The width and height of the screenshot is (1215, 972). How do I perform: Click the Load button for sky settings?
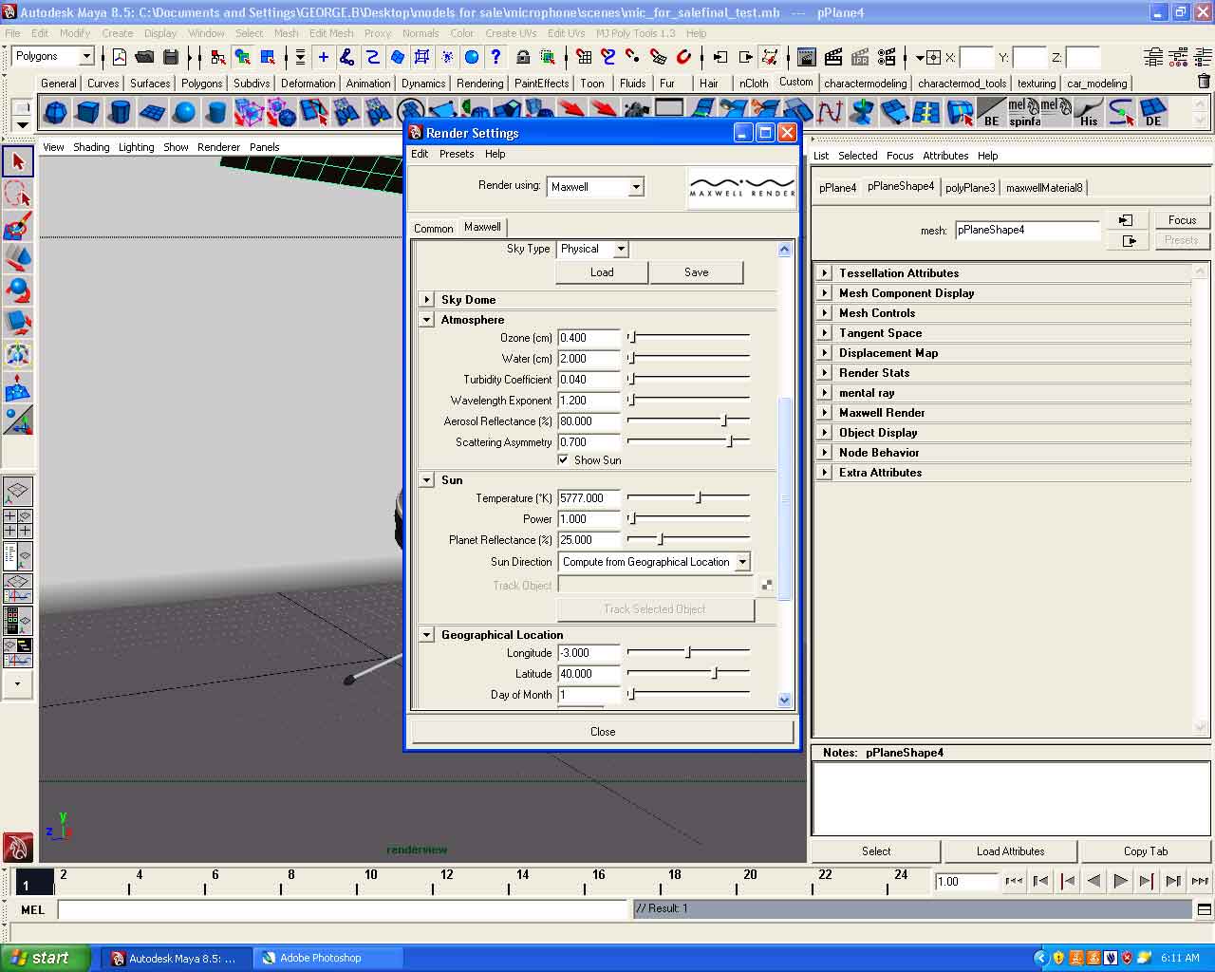(x=602, y=272)
